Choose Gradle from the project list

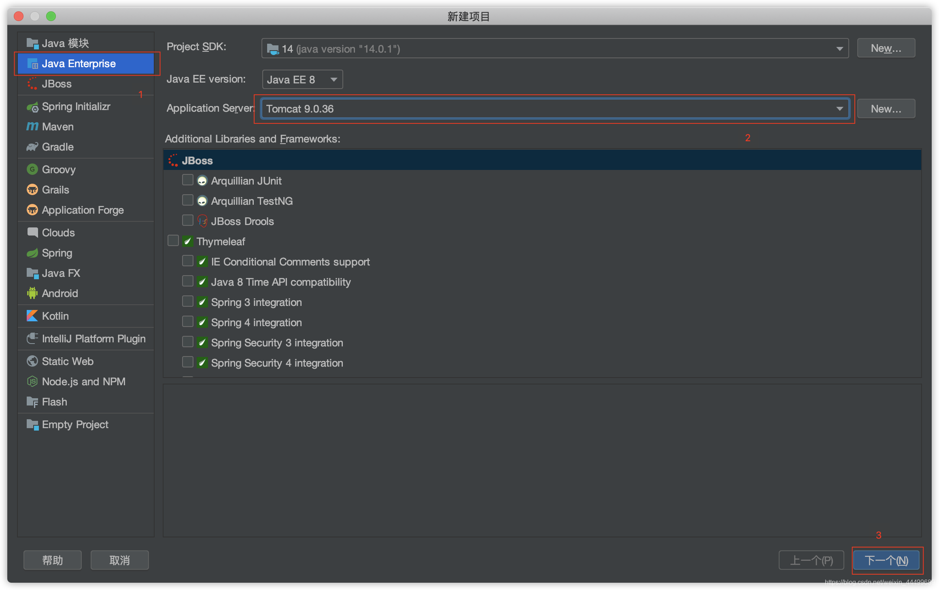[86, 147]
